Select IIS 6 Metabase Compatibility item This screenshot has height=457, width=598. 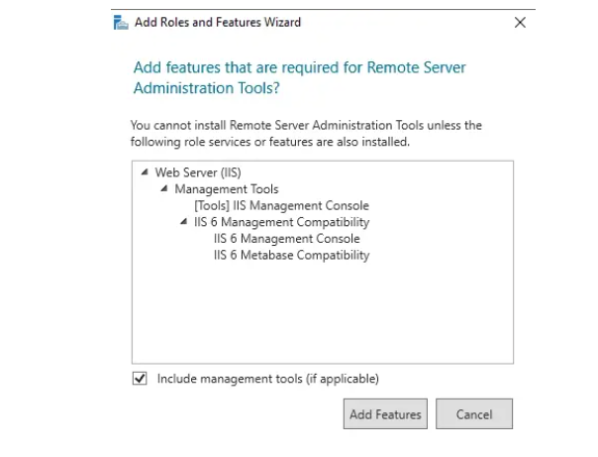pyautogui.click(x=291, y=255)
